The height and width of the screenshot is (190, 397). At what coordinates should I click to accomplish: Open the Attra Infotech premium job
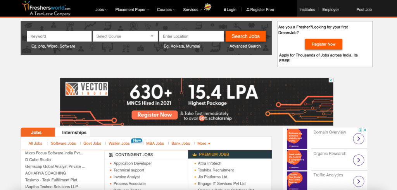click(x=210, y=163)
